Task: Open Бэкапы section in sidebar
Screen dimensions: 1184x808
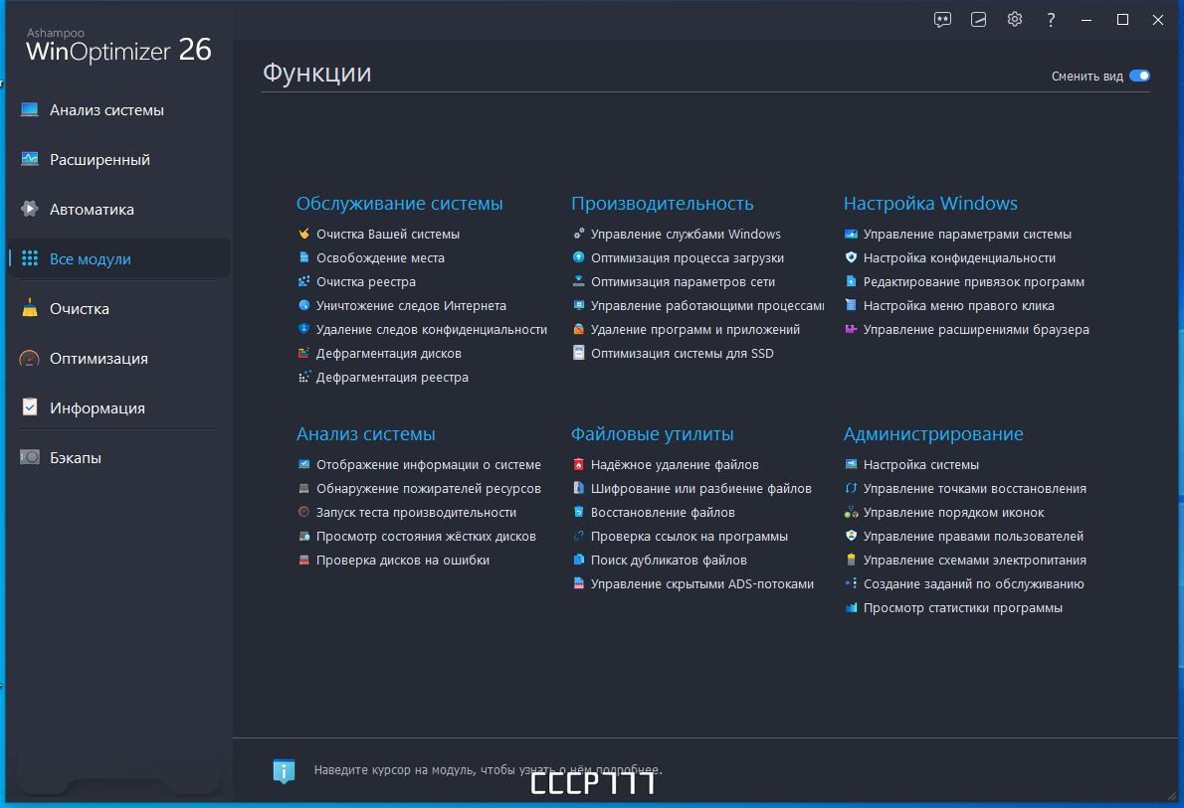Action: click(75, 458)
